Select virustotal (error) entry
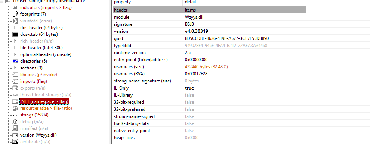370x144 pixels. [36, 21]
